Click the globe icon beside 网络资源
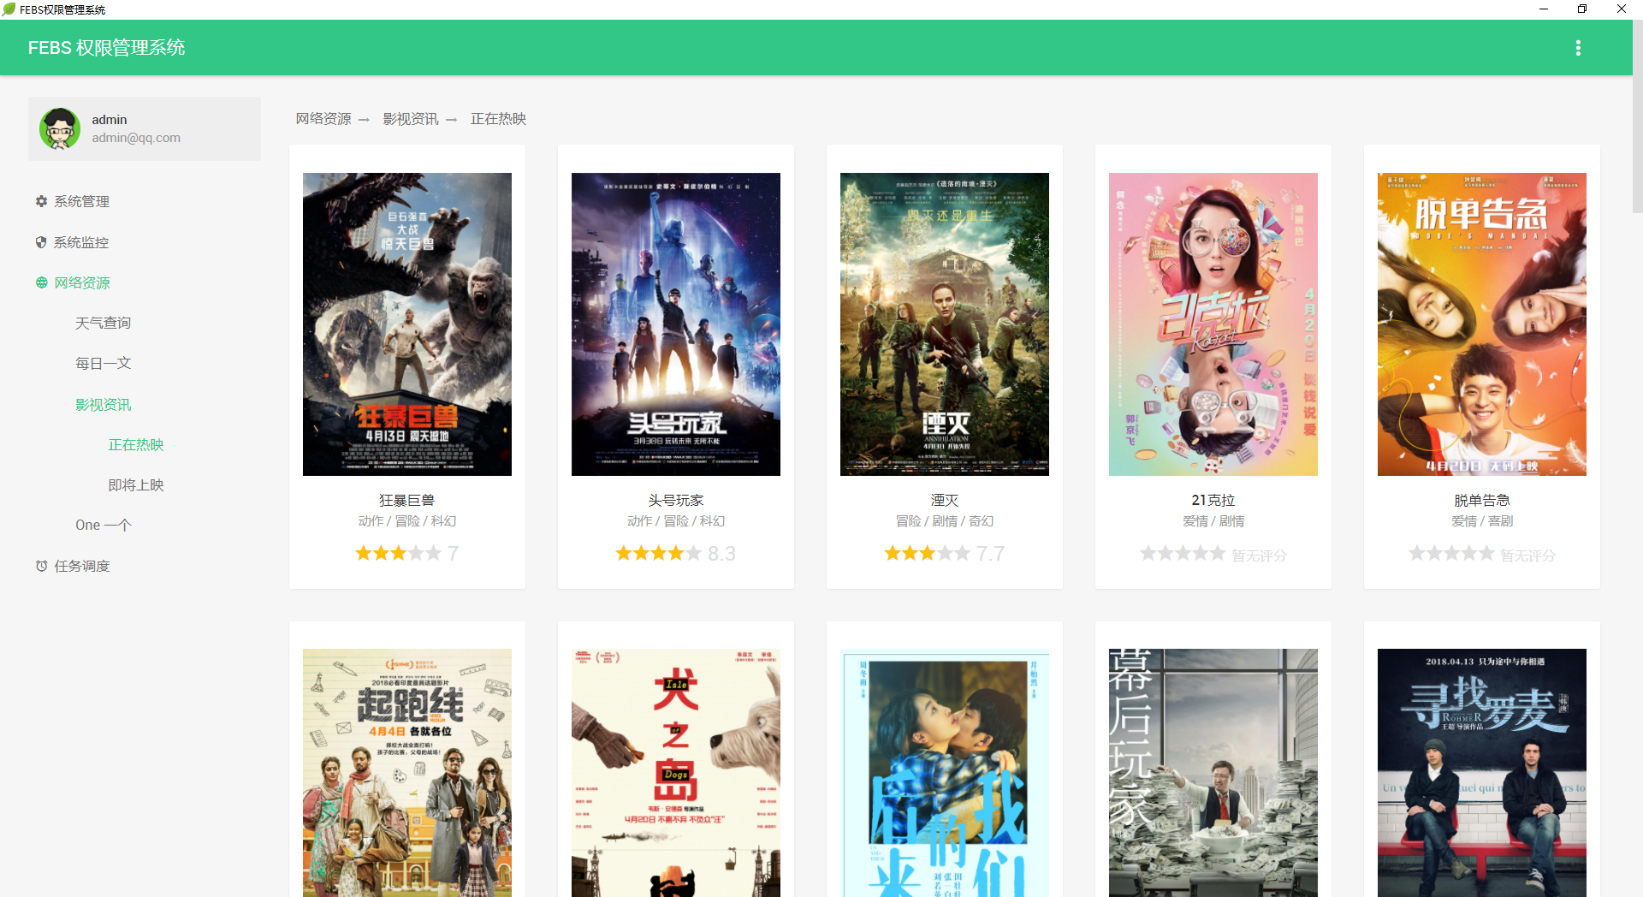The width and height of the screenshot is (1643, 897). [41, 282]
